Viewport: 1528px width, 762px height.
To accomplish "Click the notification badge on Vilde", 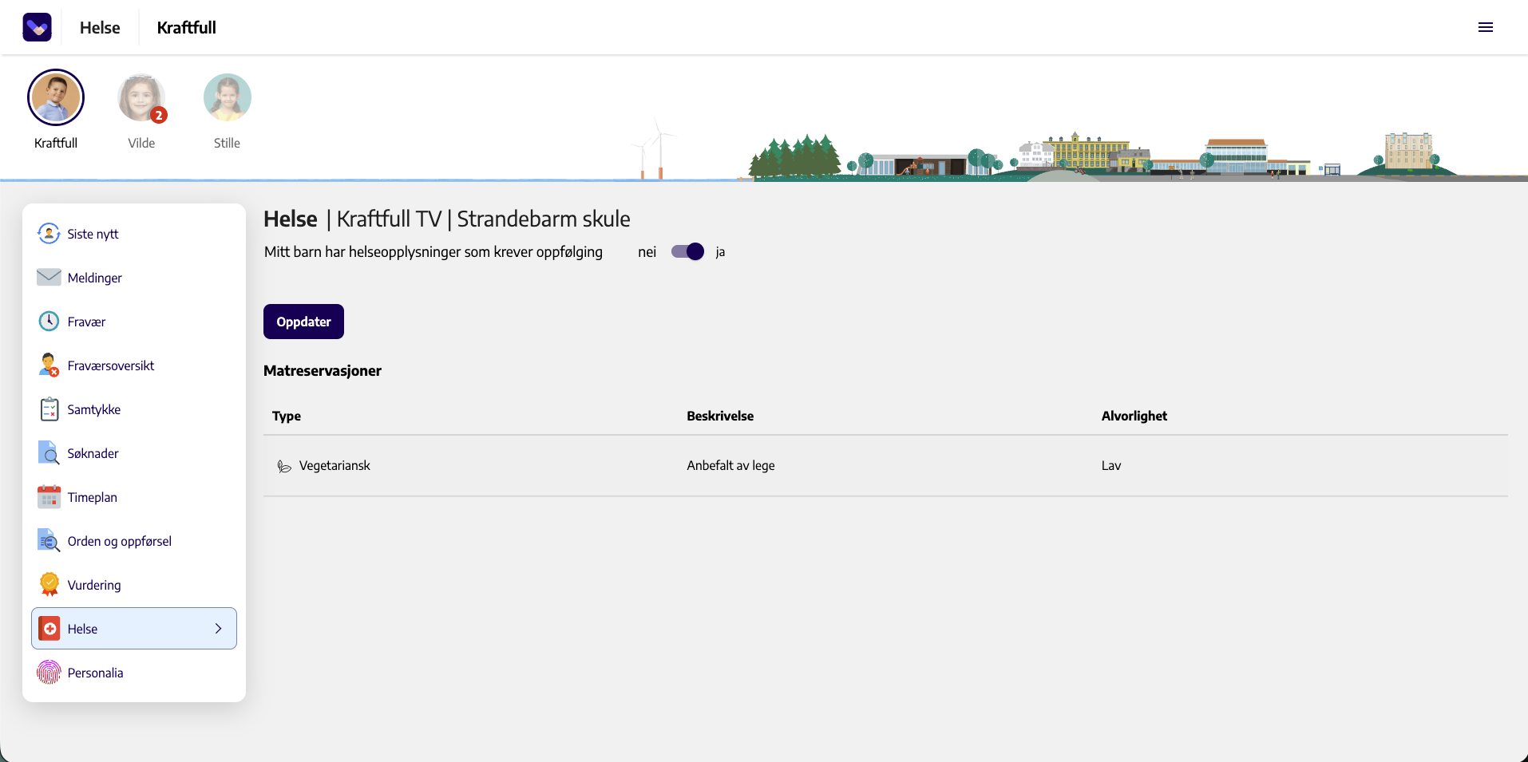I will (x=159, y=115).
